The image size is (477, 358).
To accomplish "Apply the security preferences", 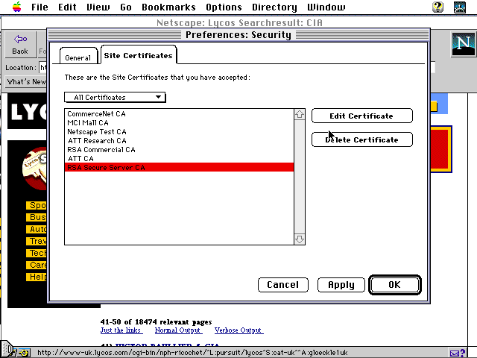I will [341, 285].
